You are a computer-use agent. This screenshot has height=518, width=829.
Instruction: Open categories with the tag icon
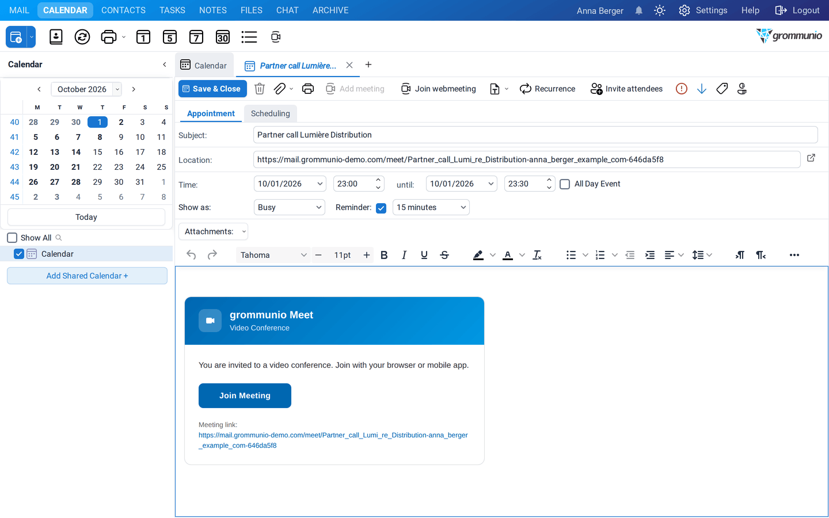(722, 89)
